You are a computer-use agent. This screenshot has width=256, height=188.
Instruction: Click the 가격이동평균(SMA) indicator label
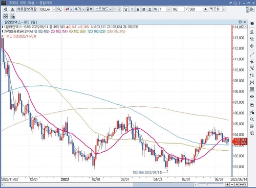[18, 31]
